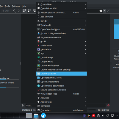Image resolution: width=119 pixels, height=119 pixels.
Task: Confirm location with the checkmark button
Action: click(x=108, y=11)
